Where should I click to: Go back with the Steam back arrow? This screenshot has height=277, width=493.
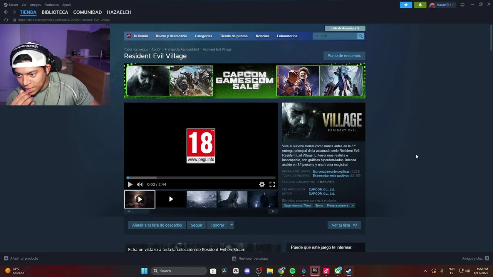pyautogui.click(x=6, y=12)
